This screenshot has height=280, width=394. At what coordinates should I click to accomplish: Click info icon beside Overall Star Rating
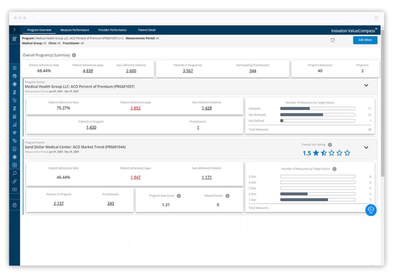330,145
